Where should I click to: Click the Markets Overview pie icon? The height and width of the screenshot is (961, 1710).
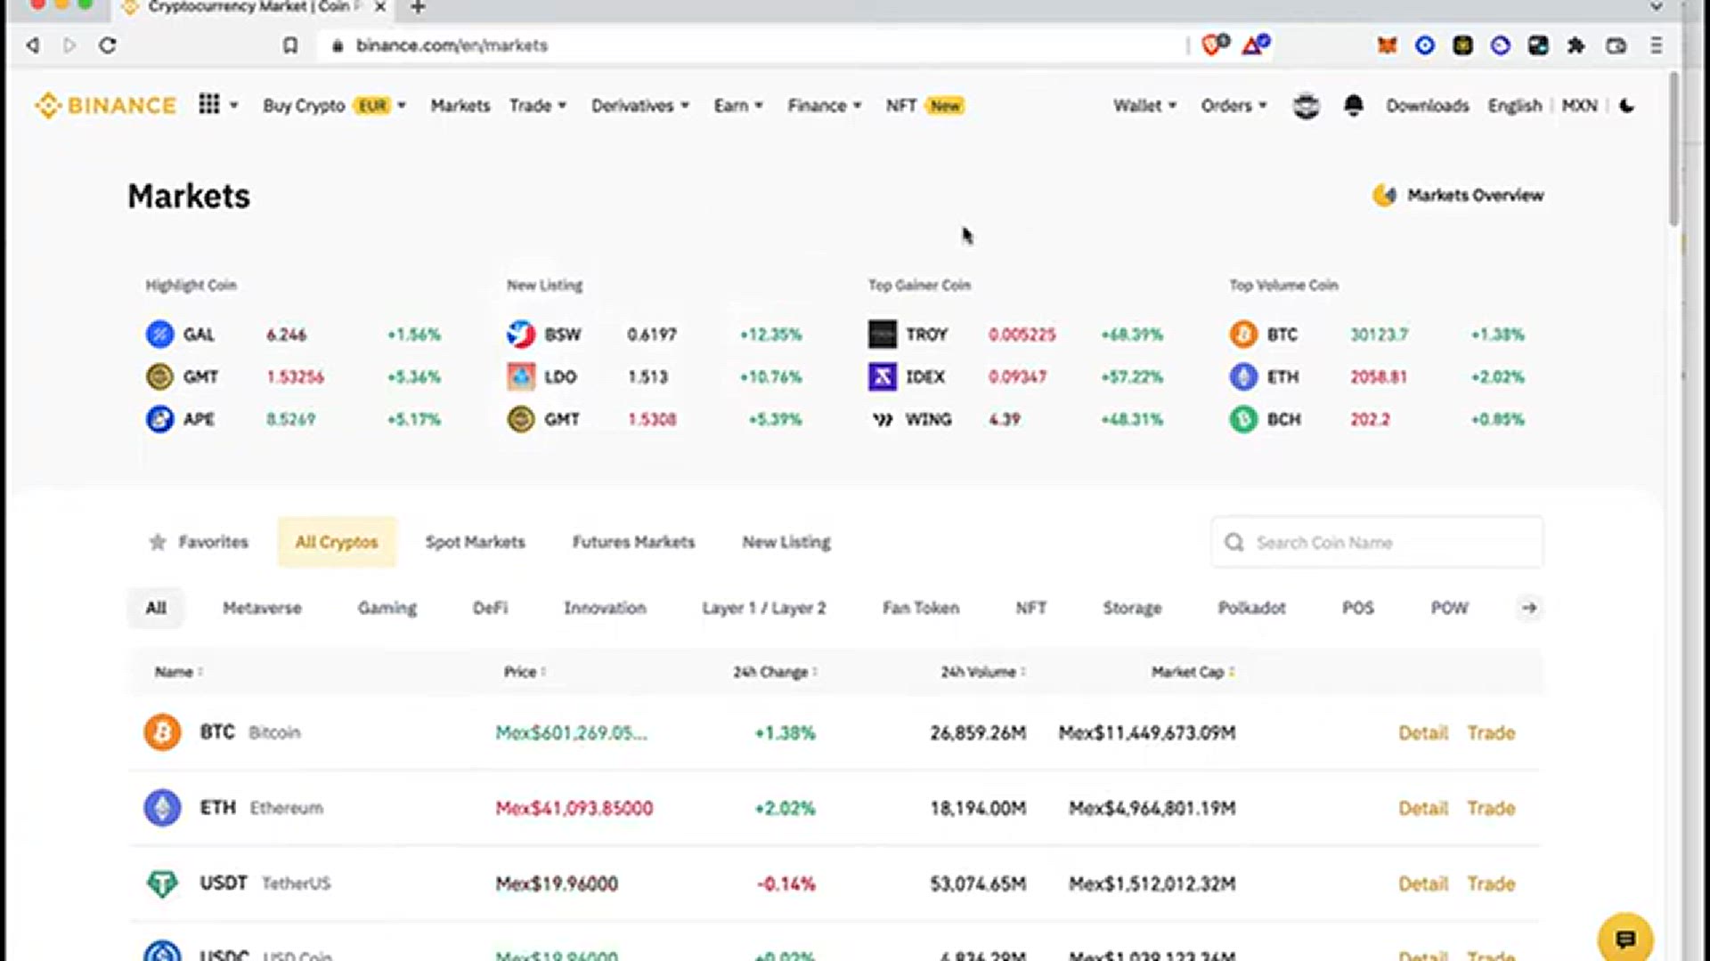coord(1384,195)
